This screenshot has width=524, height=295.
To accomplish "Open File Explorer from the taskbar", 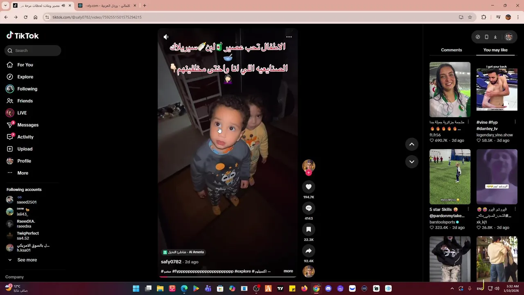I will click(160, 288).
